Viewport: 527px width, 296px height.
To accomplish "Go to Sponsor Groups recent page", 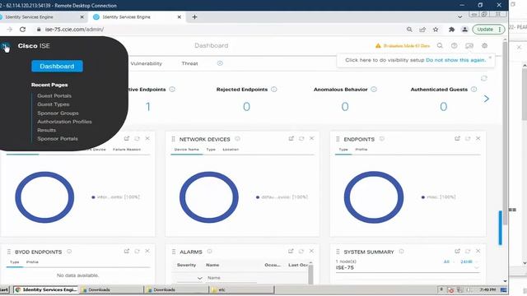I will click(58, 113).
